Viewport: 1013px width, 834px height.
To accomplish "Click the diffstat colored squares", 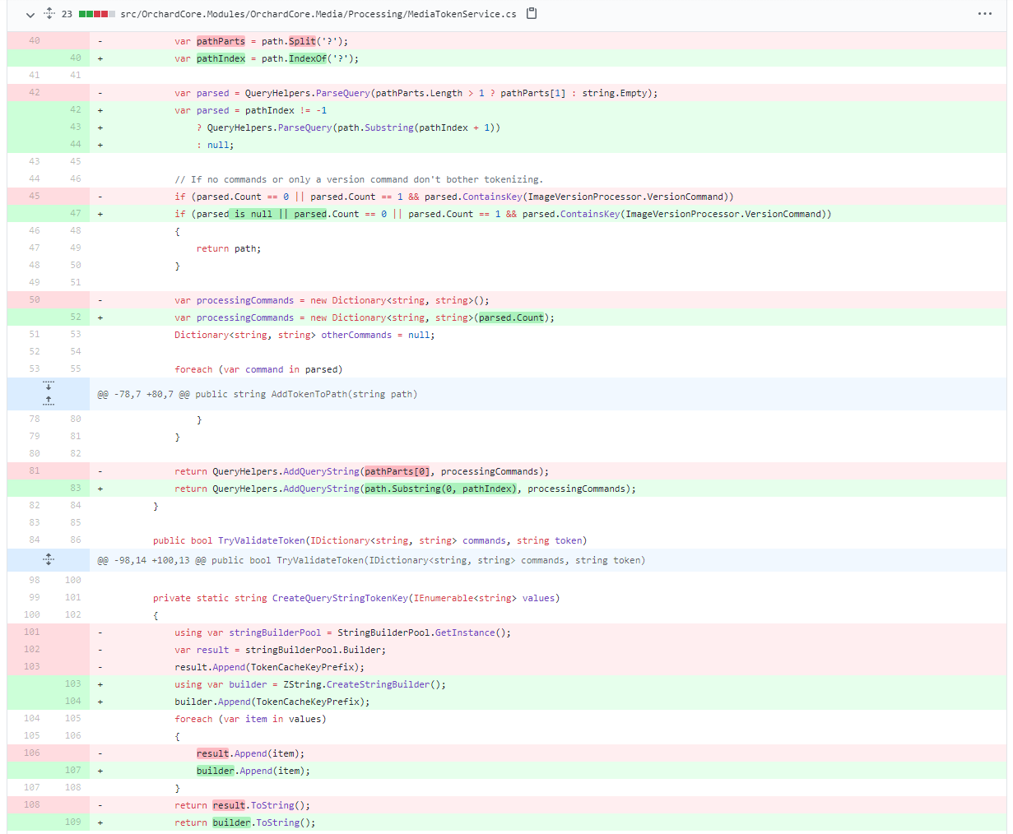I will [96, 14].
